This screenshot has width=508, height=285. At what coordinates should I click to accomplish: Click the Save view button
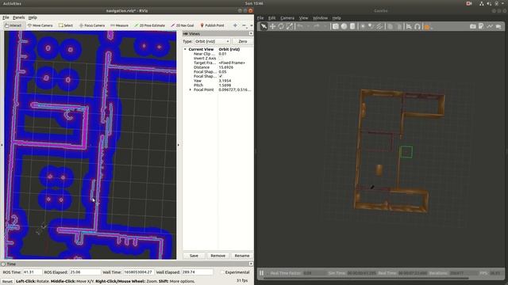[x=194, y=256]
